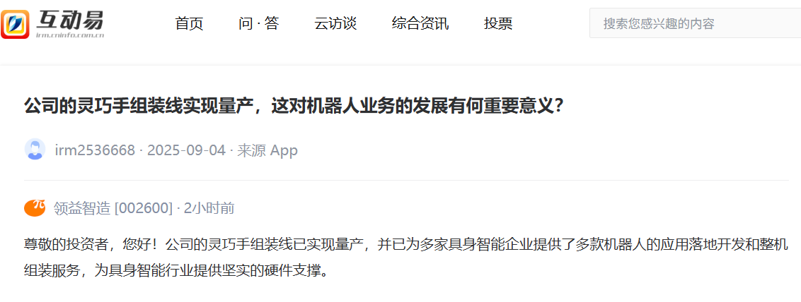The height and width of the screenshot is (302, 801).
Task: Click second reply line starting with 组装服务
Action: coord(175,270)
